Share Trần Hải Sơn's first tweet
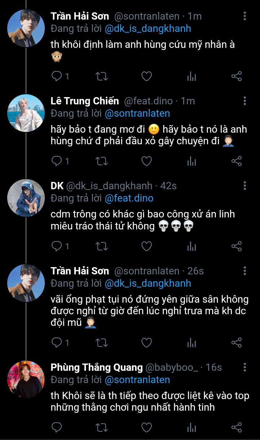 tap(236, 76)
